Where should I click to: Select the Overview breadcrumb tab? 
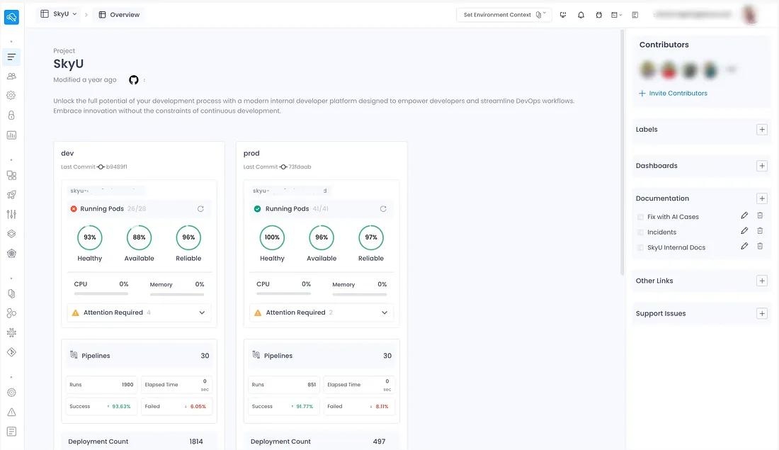coord(118,15)
